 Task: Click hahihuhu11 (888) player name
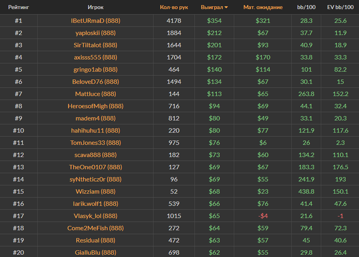(95, 131)
